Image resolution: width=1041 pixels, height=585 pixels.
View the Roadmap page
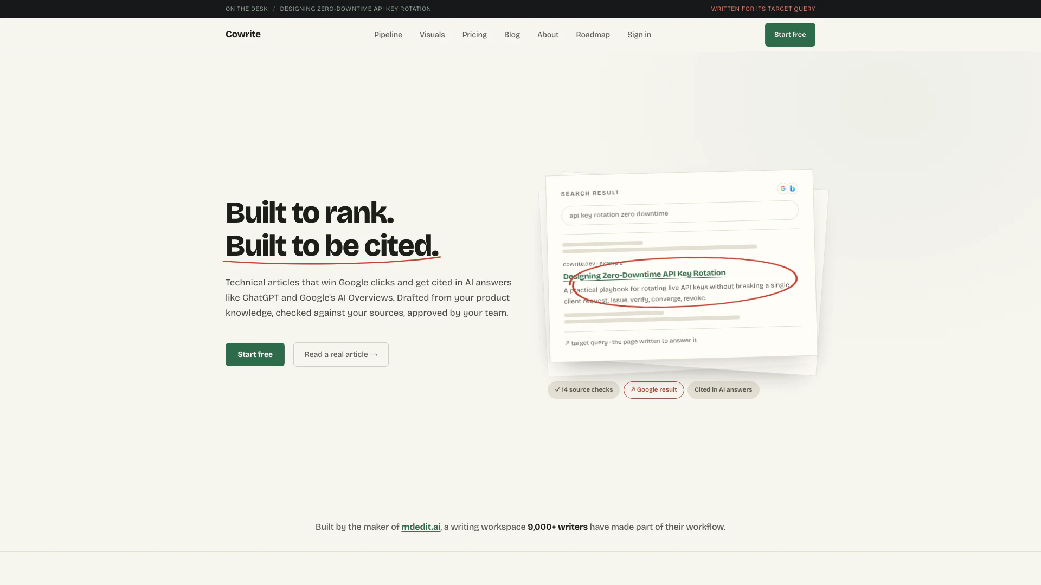pyautogui.click(x=593, y=35)
